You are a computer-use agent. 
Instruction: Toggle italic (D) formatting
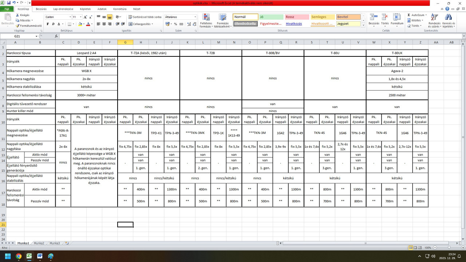53,24
